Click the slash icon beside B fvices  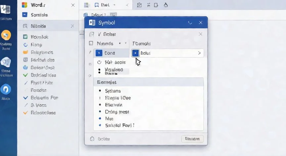[26, 105]
